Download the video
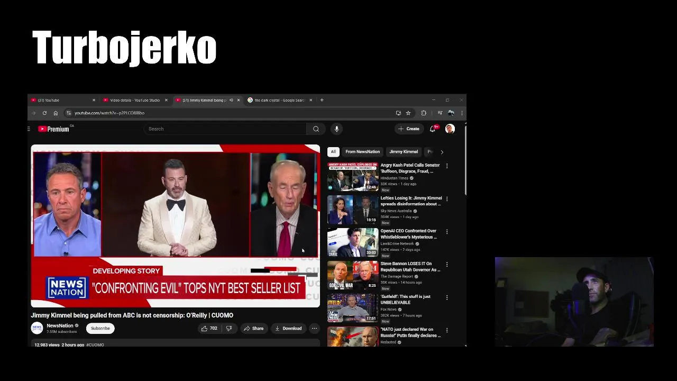 (288, 328)
